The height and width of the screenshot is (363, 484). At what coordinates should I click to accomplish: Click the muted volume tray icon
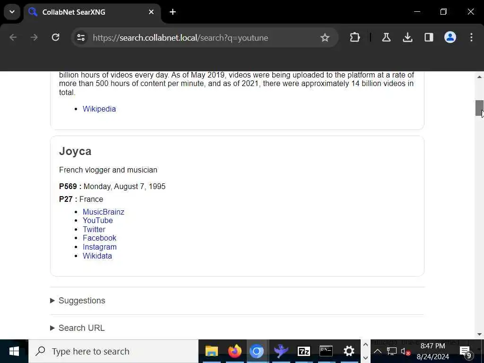point(405,351)
